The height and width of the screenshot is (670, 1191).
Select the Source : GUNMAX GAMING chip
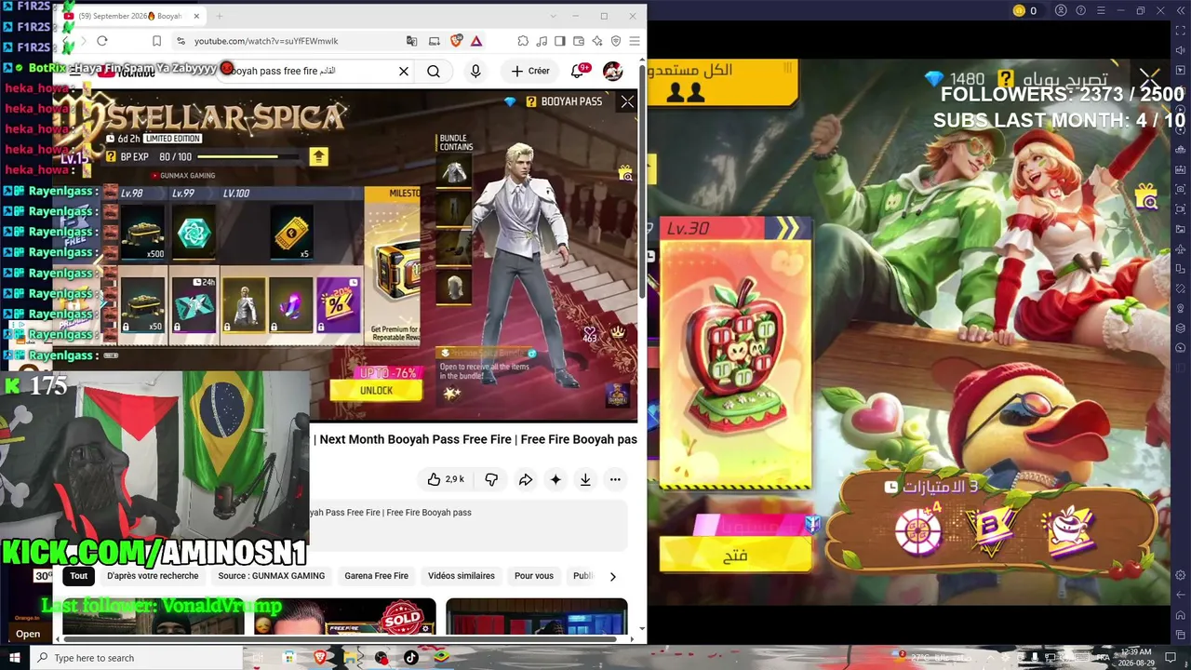pos(272,576)
